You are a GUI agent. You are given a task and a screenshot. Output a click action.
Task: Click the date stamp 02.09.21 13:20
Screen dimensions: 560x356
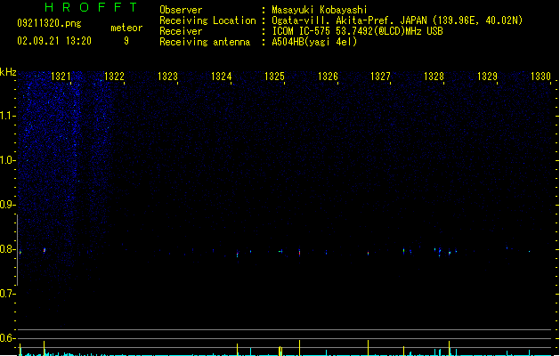[54, 41]
